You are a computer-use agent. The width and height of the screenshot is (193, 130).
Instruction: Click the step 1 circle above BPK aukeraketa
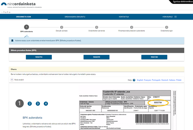(x=26, y=27)
